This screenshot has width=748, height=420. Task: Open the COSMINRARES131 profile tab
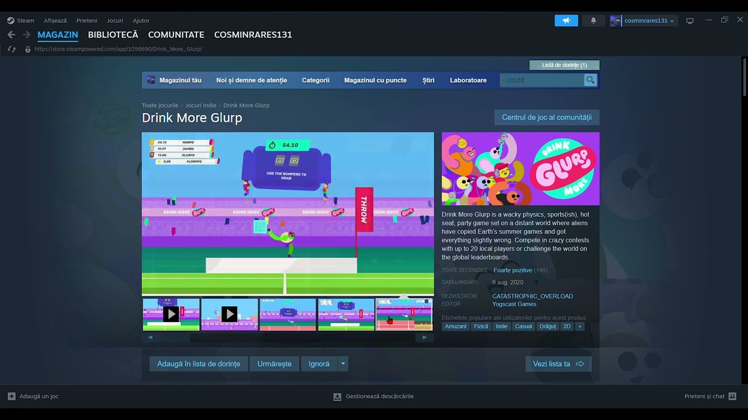coord(253,35)
